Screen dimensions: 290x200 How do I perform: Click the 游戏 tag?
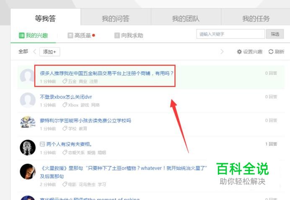tap(85, 105)
